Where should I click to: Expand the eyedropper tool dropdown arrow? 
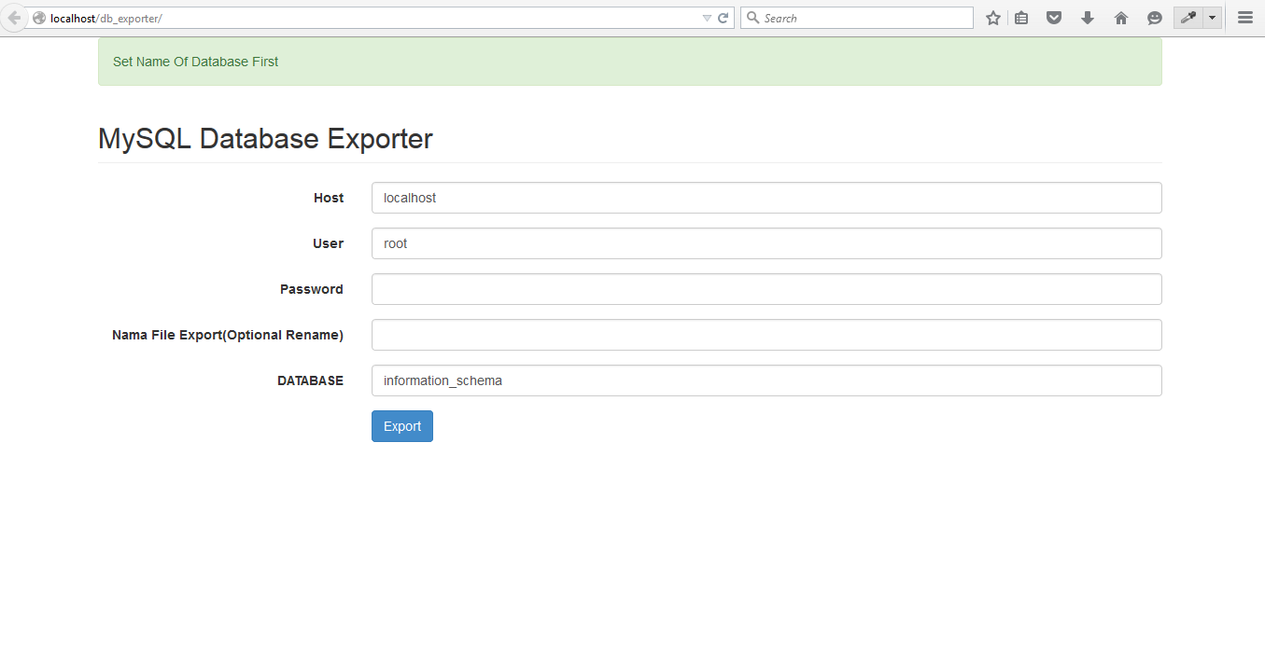(1211, 17)
